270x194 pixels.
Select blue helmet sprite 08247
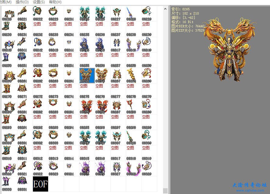click(118, 45)
